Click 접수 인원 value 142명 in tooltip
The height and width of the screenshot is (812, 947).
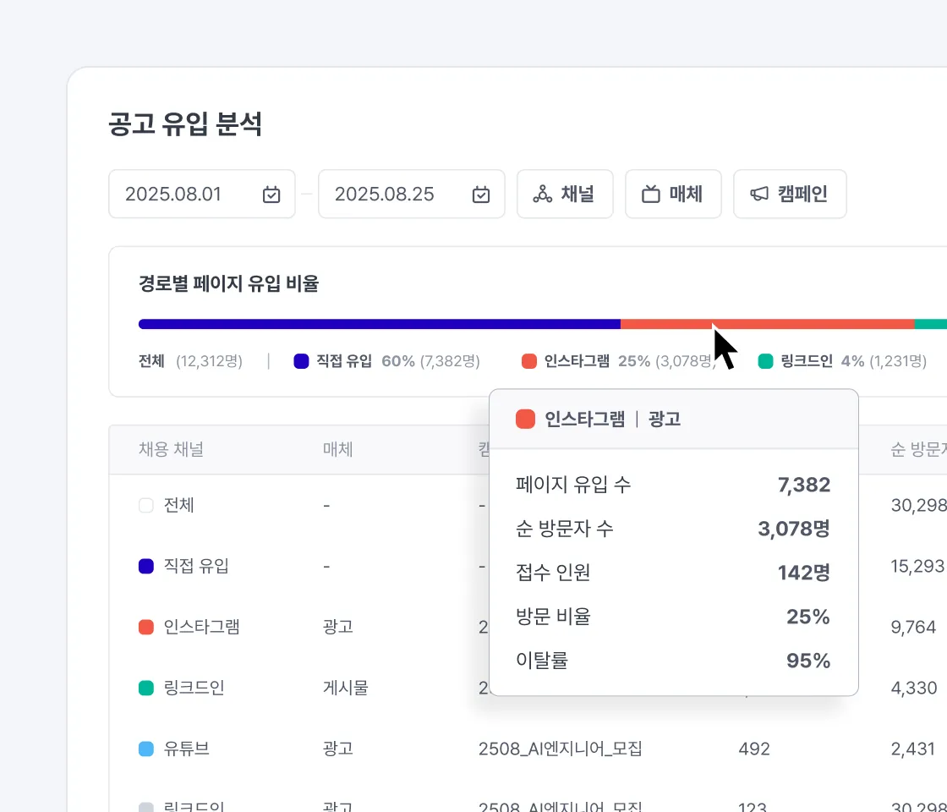pyautogui.click(x=804, y=573)
